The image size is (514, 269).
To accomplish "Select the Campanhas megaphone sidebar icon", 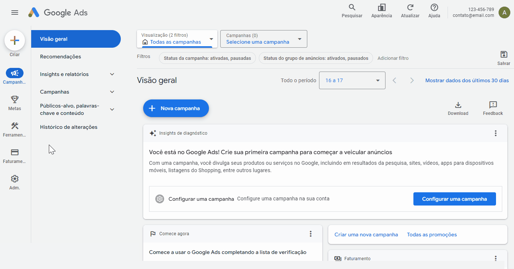I will click(x=15, y=73).
